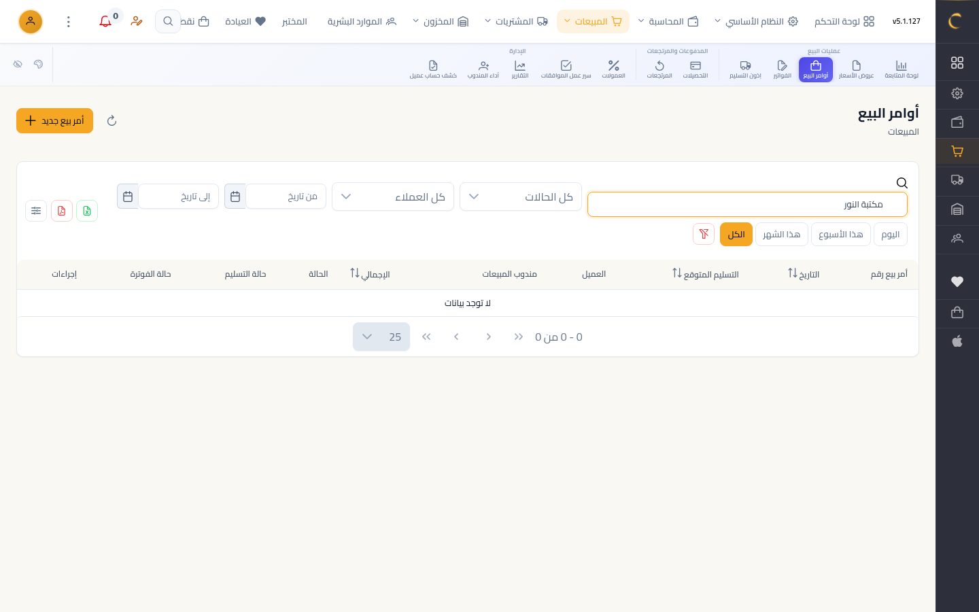Open كشف حساب عميل customer statement
The height and width of the screenshot is (612, 979).
coord(433,69)
